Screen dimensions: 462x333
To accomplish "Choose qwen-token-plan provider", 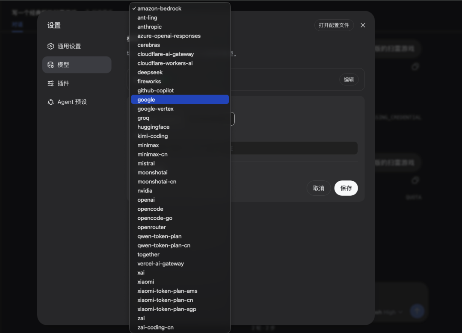I will [180, 237].
